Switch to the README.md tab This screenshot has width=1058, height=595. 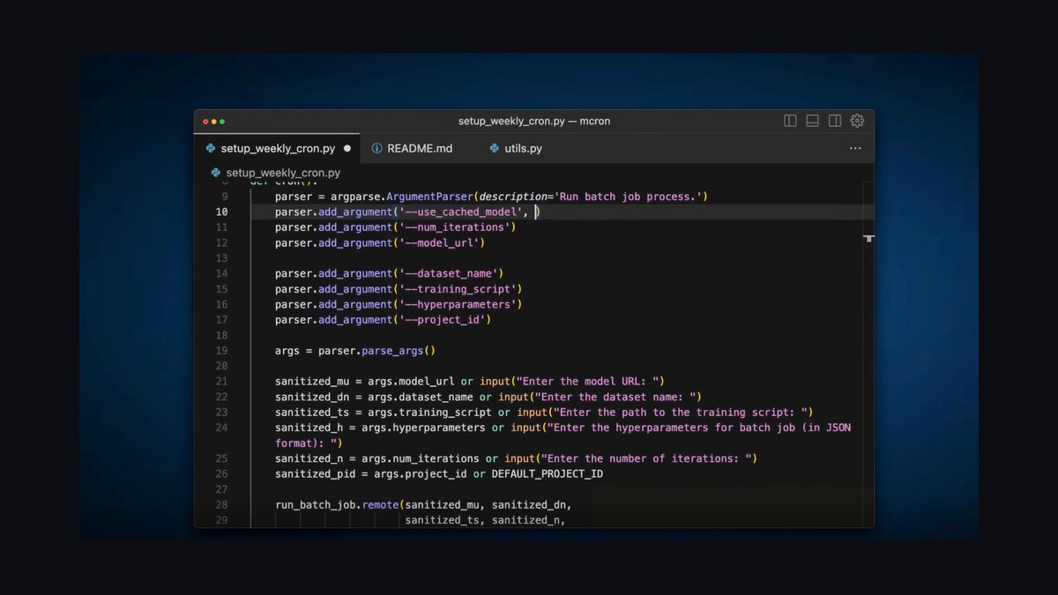(x=412, y=149)
